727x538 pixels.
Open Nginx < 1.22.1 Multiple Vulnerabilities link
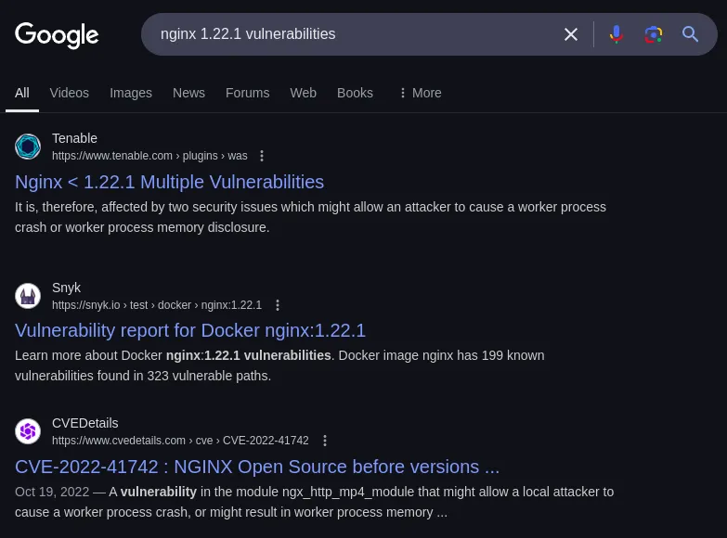pyautogui.click(x=169, y=182)
